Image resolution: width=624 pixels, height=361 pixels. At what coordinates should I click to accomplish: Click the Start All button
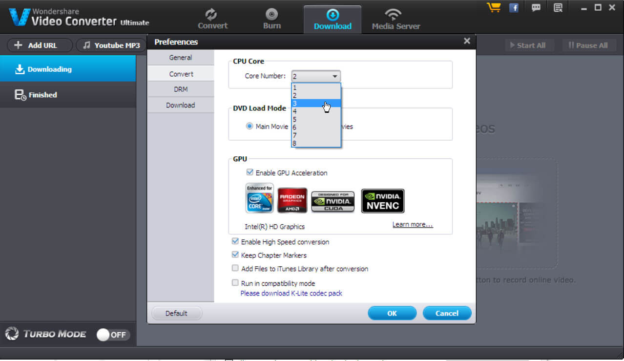(530, 45)
